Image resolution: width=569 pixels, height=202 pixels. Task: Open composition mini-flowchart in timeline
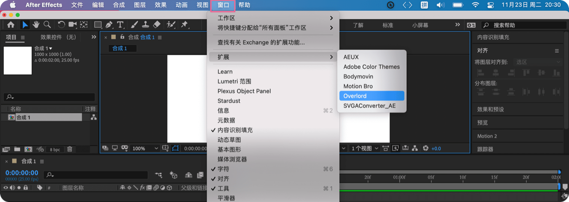pos(159,175)
